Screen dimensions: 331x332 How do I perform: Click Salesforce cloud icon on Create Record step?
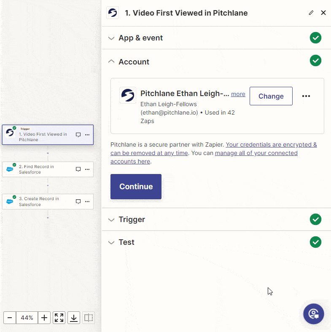pos(10,201)
